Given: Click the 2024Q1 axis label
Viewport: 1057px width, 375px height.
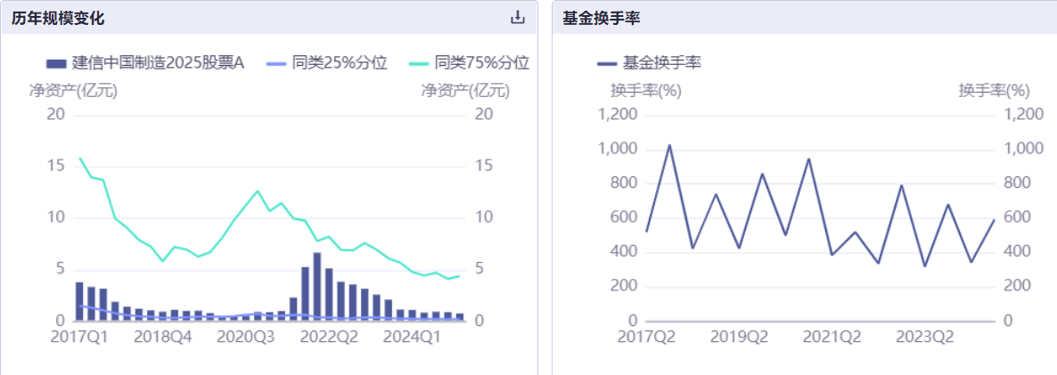Looking at the screenshot, I should click(412, 337).
